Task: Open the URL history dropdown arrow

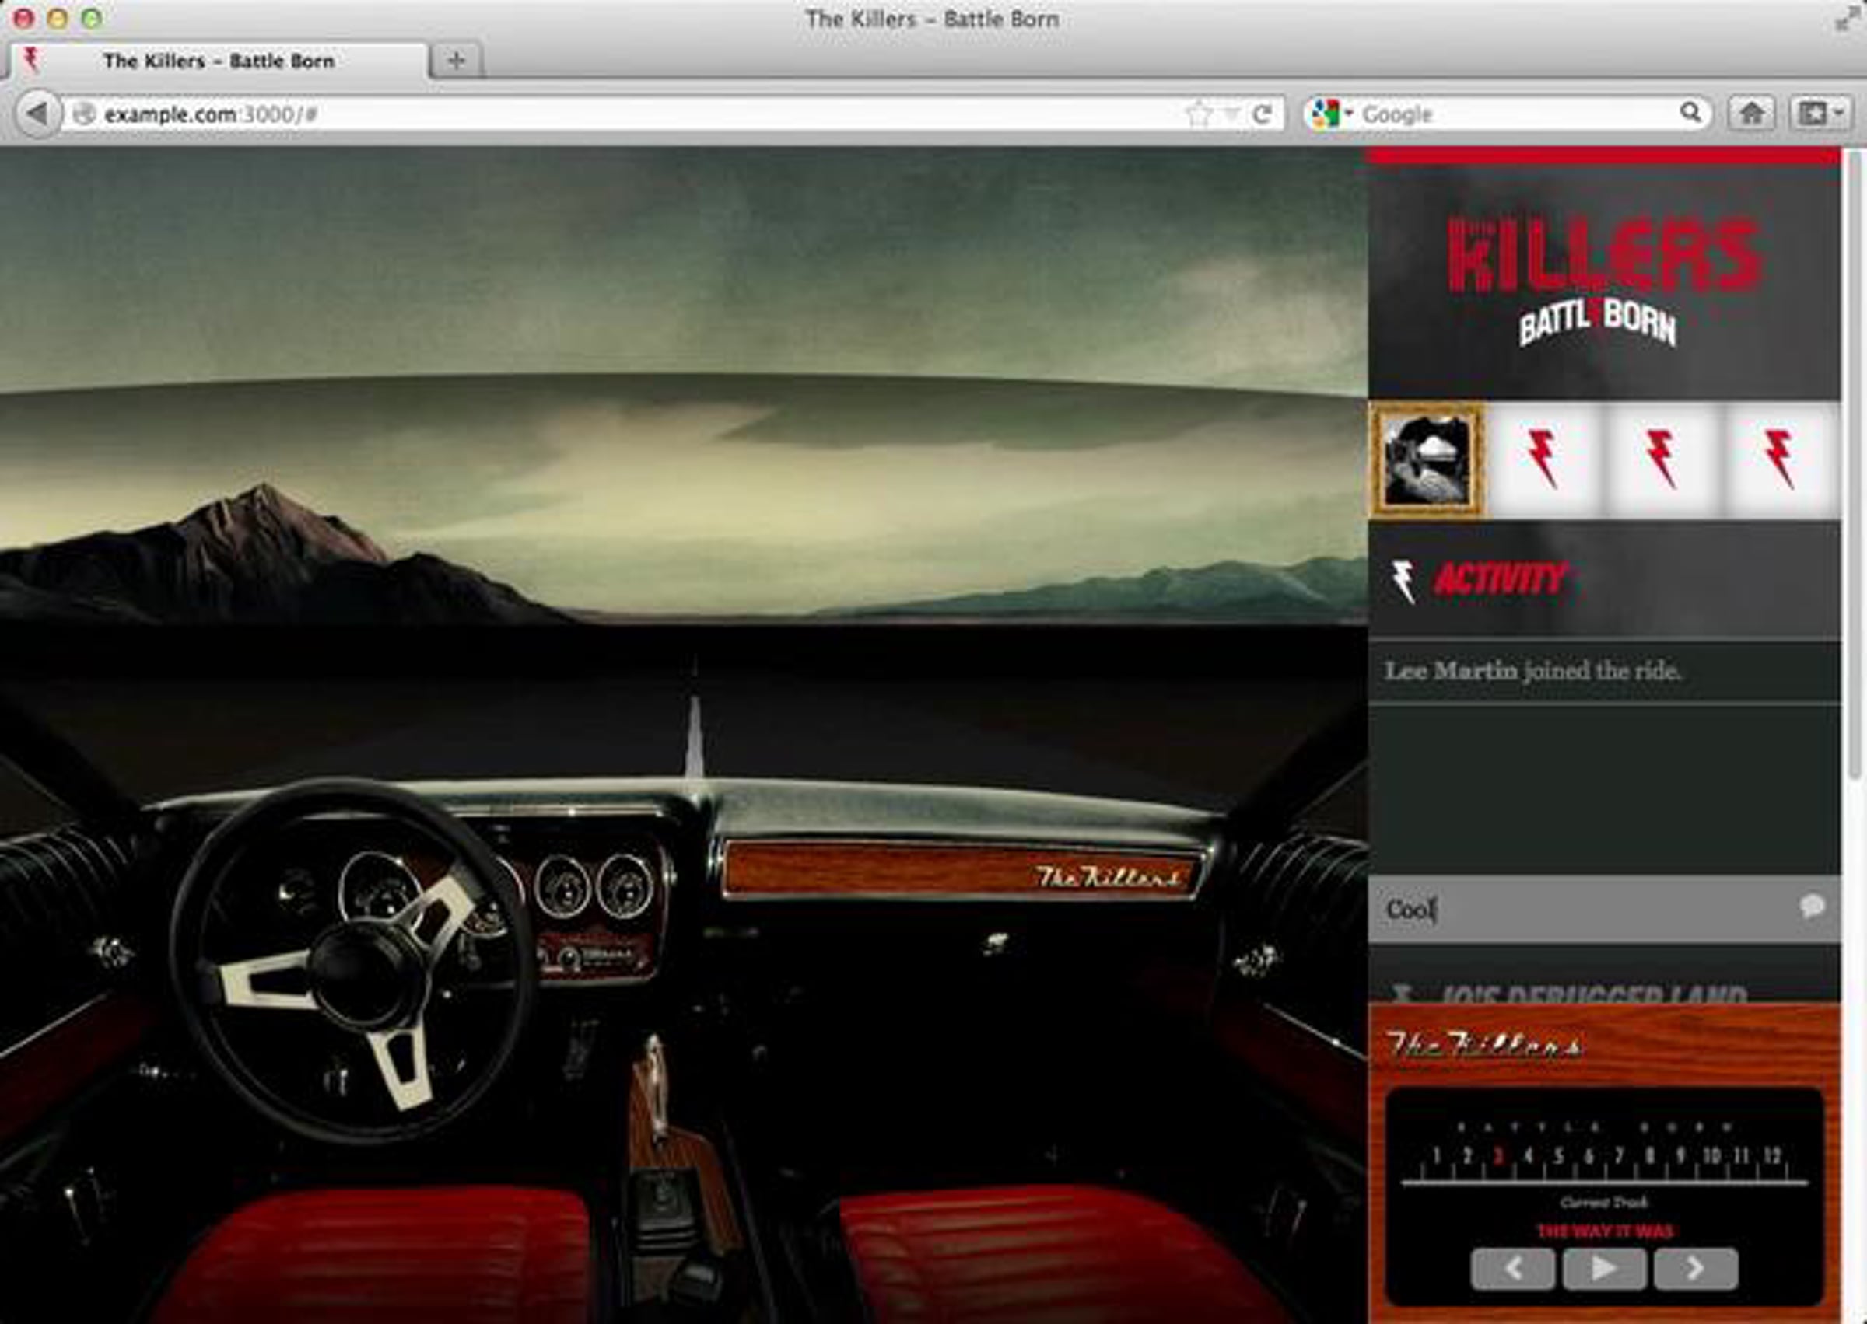Action: pos(1231,114)
